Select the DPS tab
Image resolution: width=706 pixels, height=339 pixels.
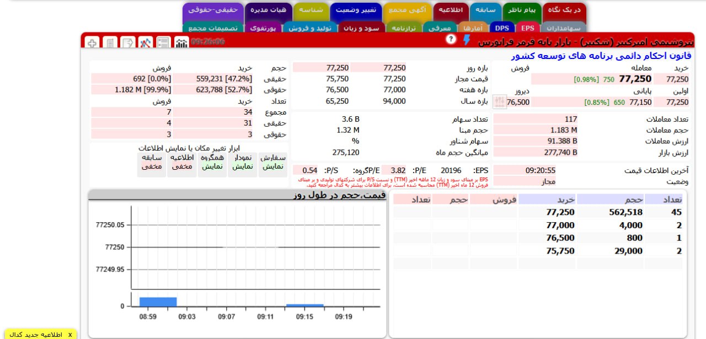502,28
